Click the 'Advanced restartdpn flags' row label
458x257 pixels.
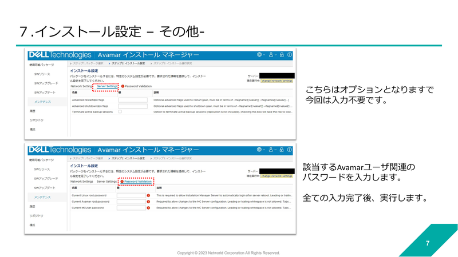tap(88, 100)
